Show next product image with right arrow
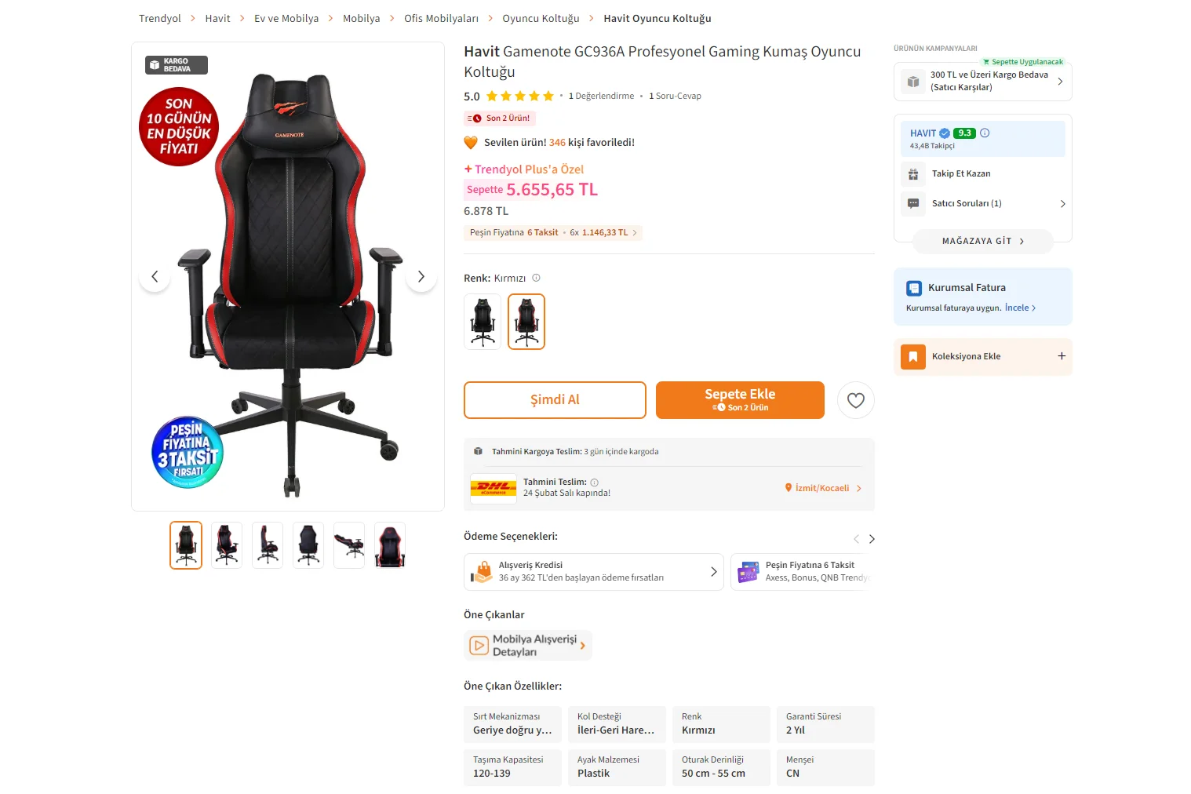The image size is (1191, 794). pyautogui.click(x=421, y=276)
